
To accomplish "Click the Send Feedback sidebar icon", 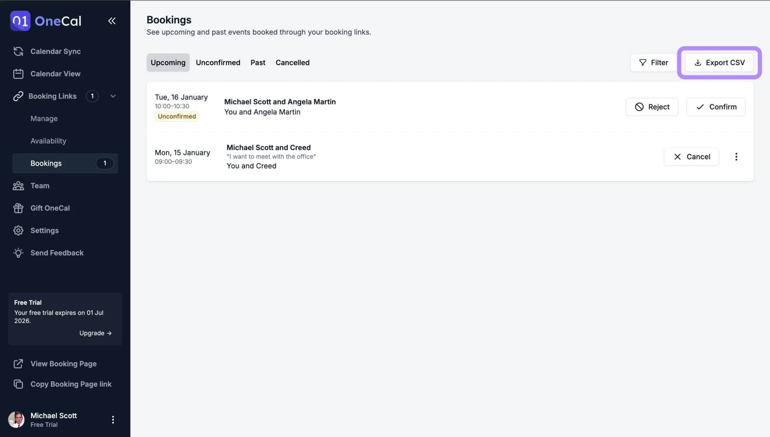I will 18,253.
